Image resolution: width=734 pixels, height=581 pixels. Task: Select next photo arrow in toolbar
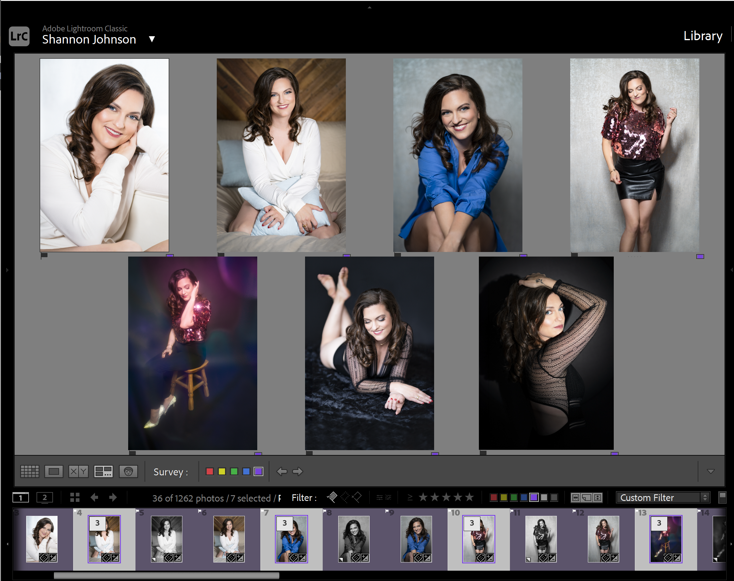point(297,471)
